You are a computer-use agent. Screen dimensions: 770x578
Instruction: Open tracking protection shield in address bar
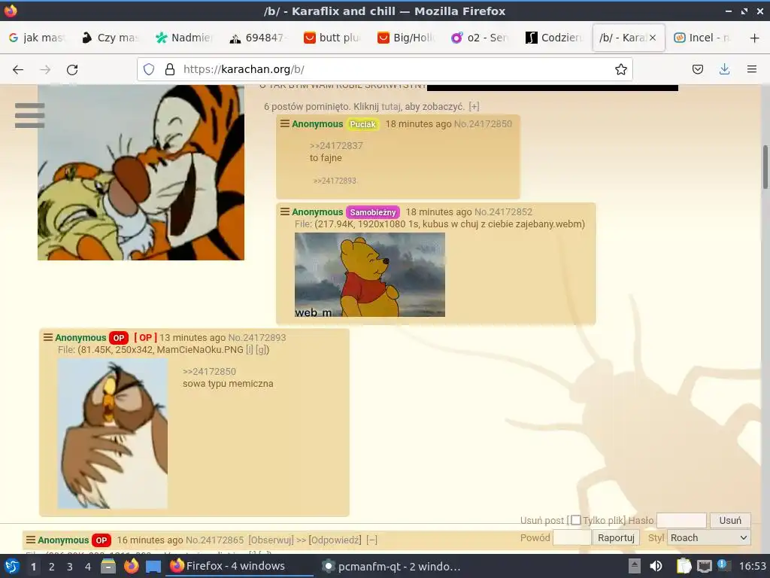point(149,69)
